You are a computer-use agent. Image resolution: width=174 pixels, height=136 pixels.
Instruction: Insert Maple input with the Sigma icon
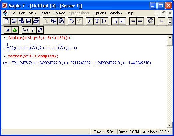point(90,21)
